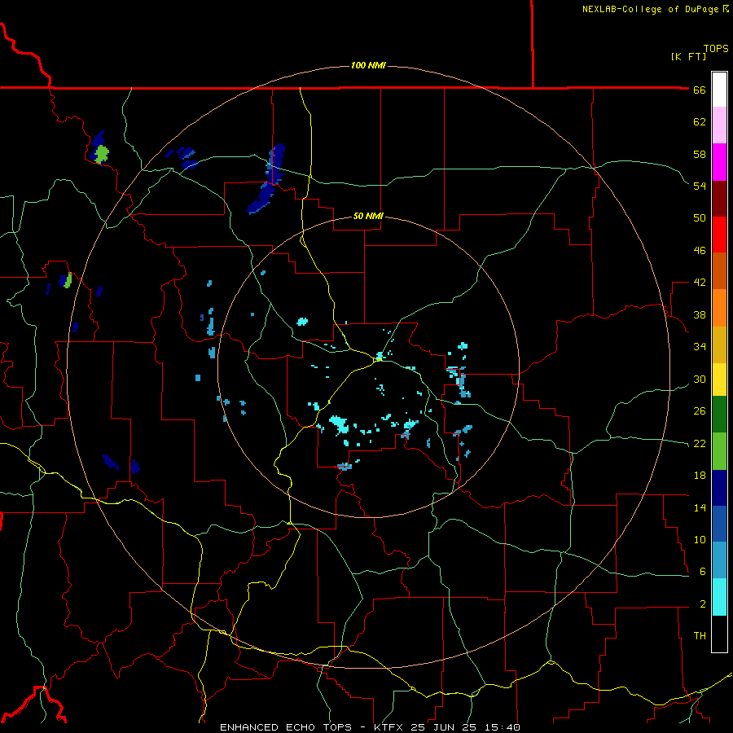This screenshot has width=733, height=733.
Task: Click the KTFX station identifier in caption
Action: tap(390, 727)
